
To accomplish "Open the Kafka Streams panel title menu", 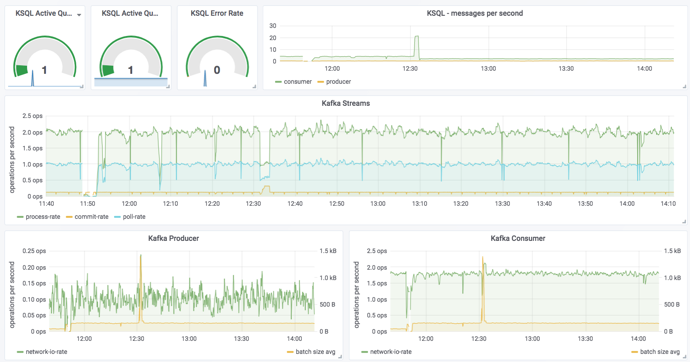I will tap(346, 104).
